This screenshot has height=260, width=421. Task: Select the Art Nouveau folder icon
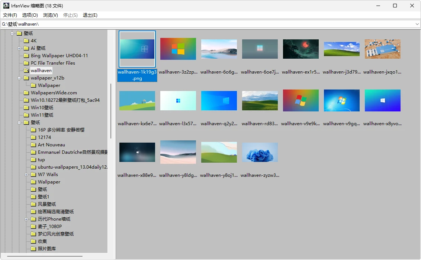(33, 145)
